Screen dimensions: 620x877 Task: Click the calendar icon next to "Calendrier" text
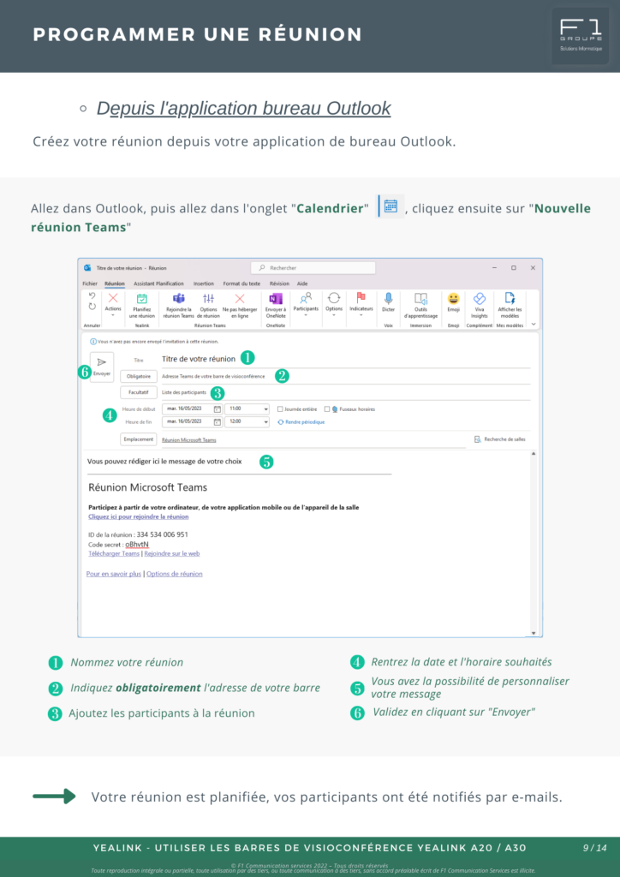point(391,206)
